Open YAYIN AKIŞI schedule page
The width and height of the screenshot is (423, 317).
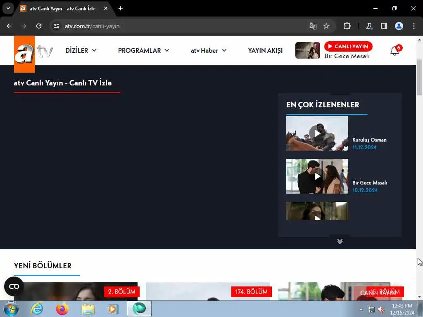pyautogui.click(x=265, y=50)
